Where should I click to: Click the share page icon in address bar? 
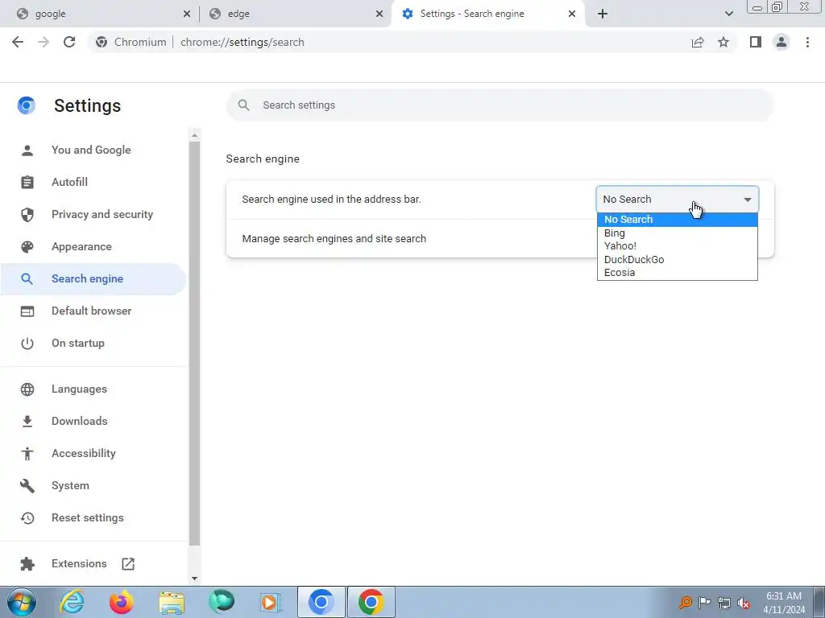[x=698, y=42]
